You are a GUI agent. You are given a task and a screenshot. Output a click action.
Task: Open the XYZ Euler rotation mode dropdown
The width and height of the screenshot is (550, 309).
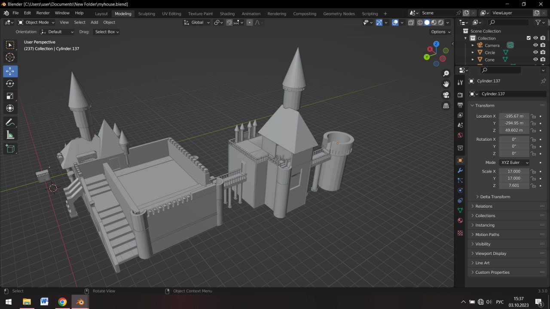514,163
